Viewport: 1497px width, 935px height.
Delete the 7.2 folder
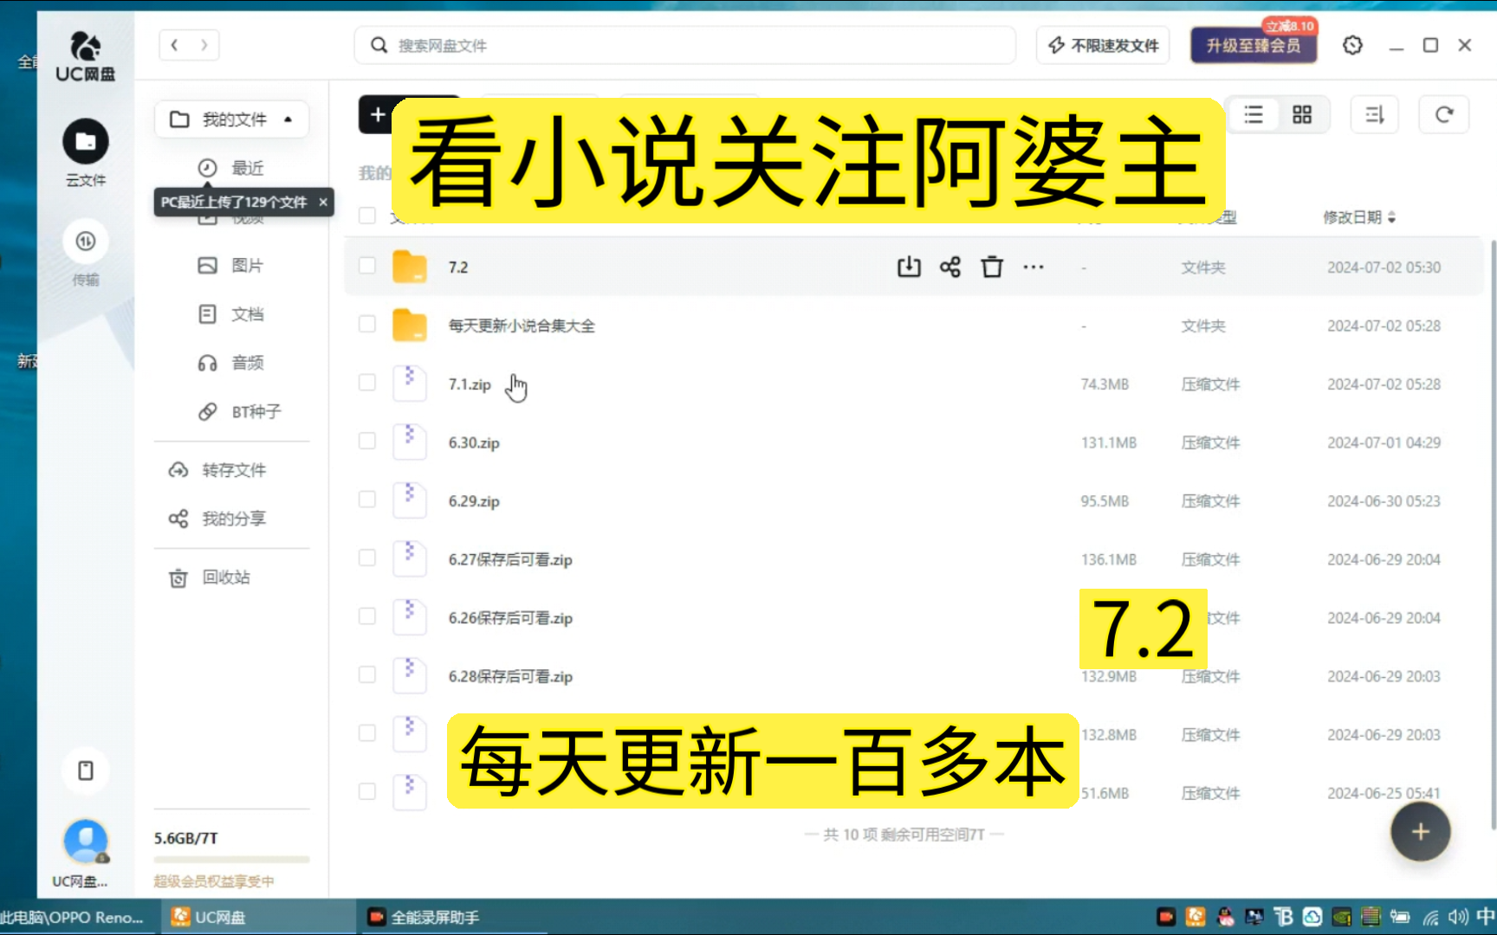pyautogui.click(x=992, y=267)
